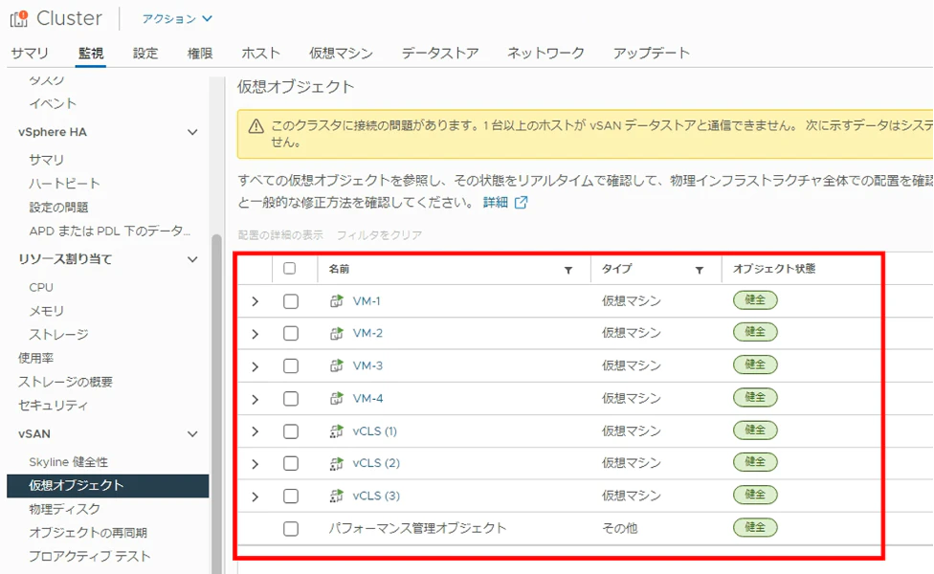934x574 pixels.
Task: Select 物理ディスク in the vSAN section
Action: 64,509
